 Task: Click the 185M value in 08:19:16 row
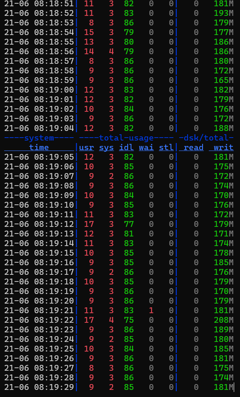(x=224, y=263)
